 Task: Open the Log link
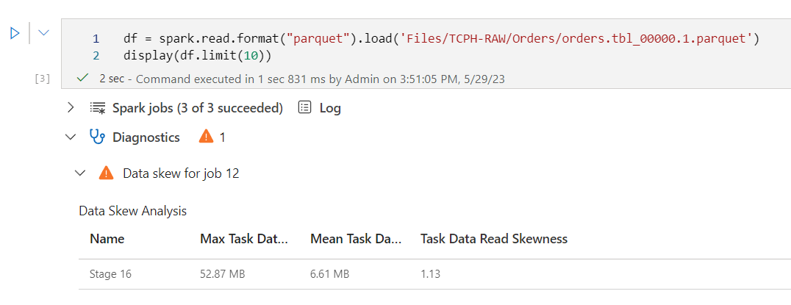(x=330, y=108)
